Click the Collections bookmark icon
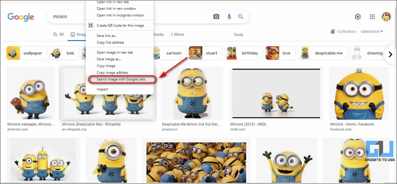This screenshot has height=184, width=397. (x=333, y=31)
